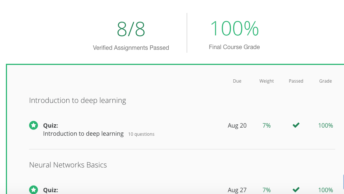Click the Aug 20 due date
Viewport: 344px width, 194px height.
(237, 125)
